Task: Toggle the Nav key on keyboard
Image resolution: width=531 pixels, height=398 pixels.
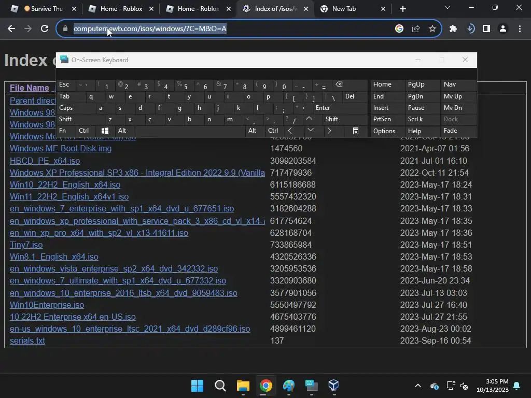Action: [458, 85]
